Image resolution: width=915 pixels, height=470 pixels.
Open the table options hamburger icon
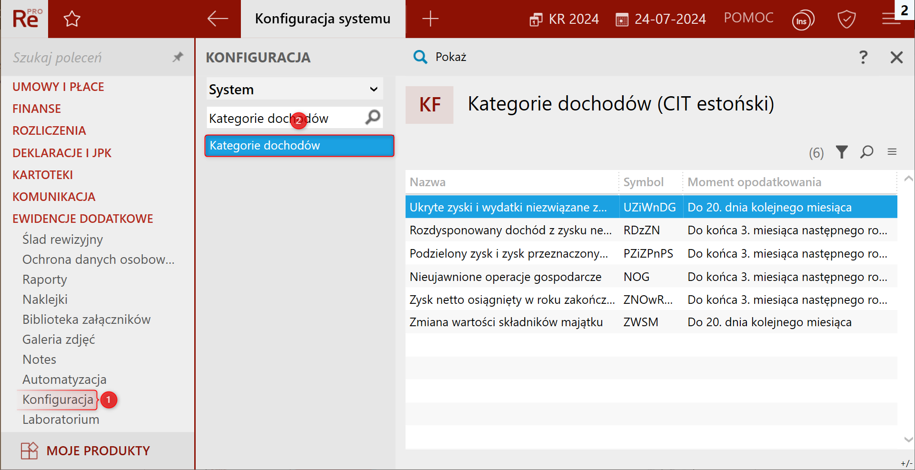[x=892, y=152]
